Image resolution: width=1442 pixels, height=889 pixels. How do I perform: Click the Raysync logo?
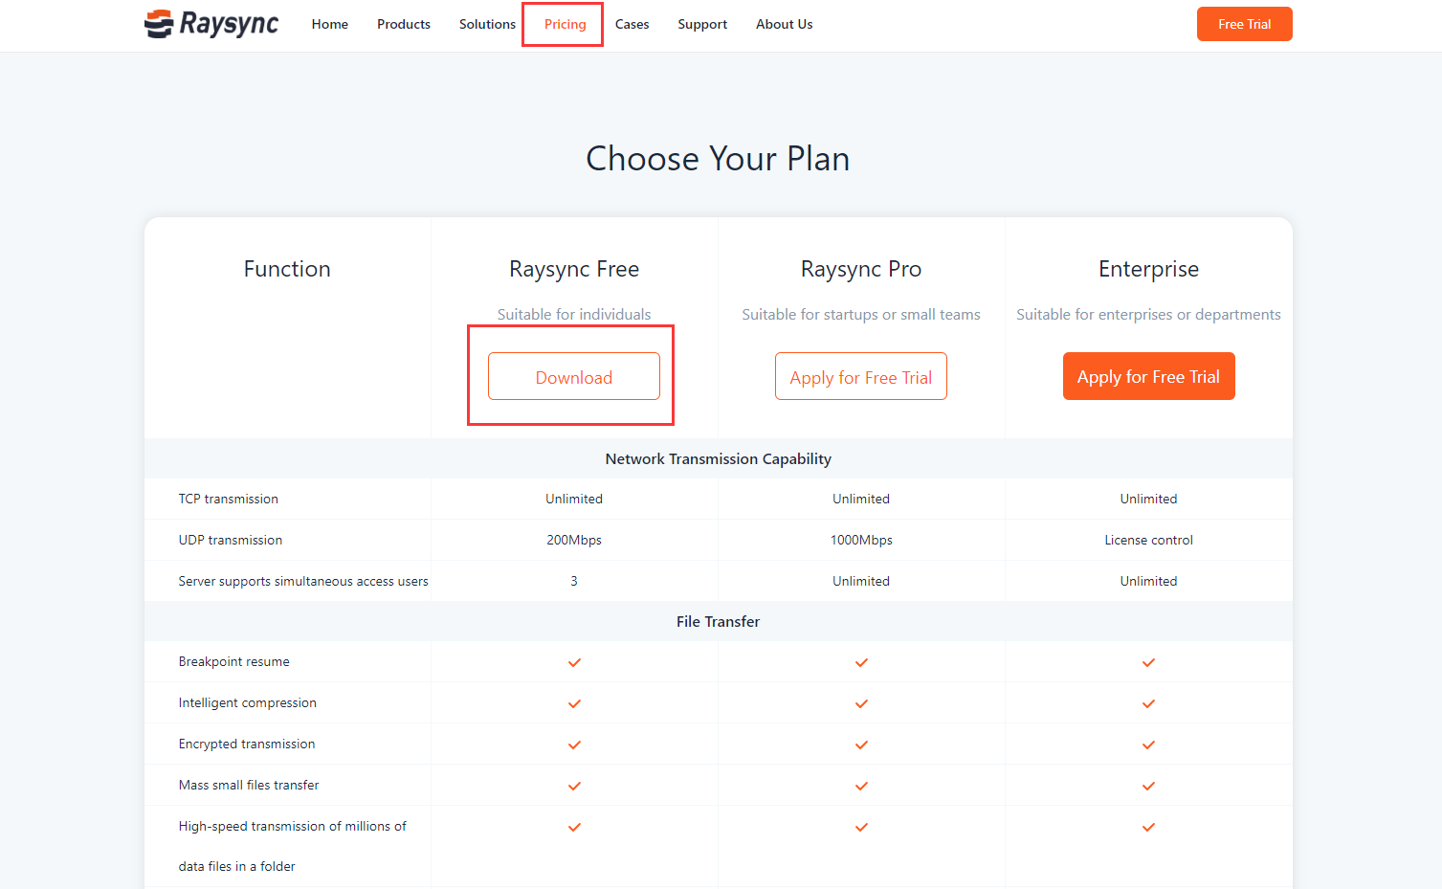[x=211, y=24]
